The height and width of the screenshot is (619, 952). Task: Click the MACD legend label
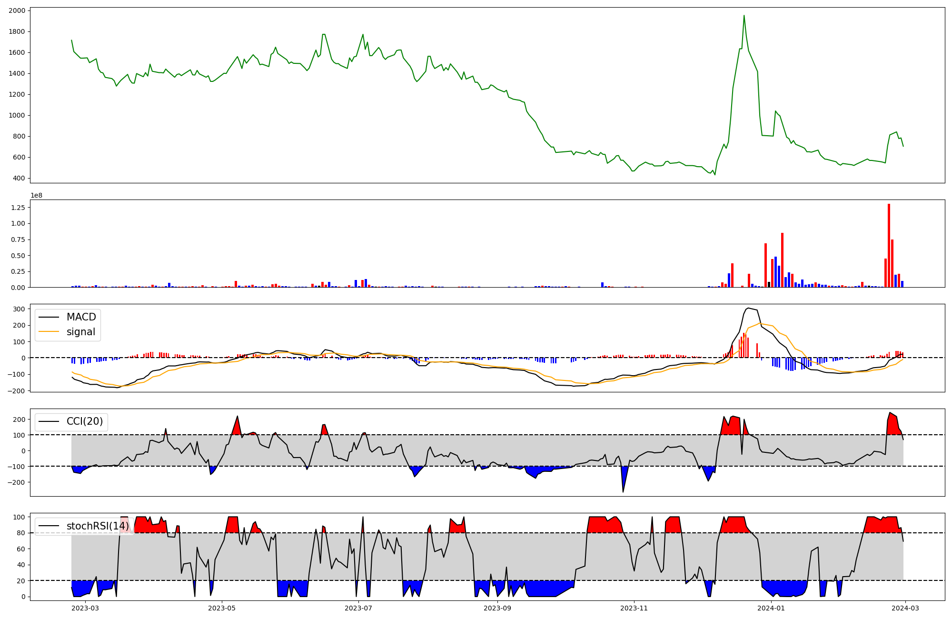[81, 317]
